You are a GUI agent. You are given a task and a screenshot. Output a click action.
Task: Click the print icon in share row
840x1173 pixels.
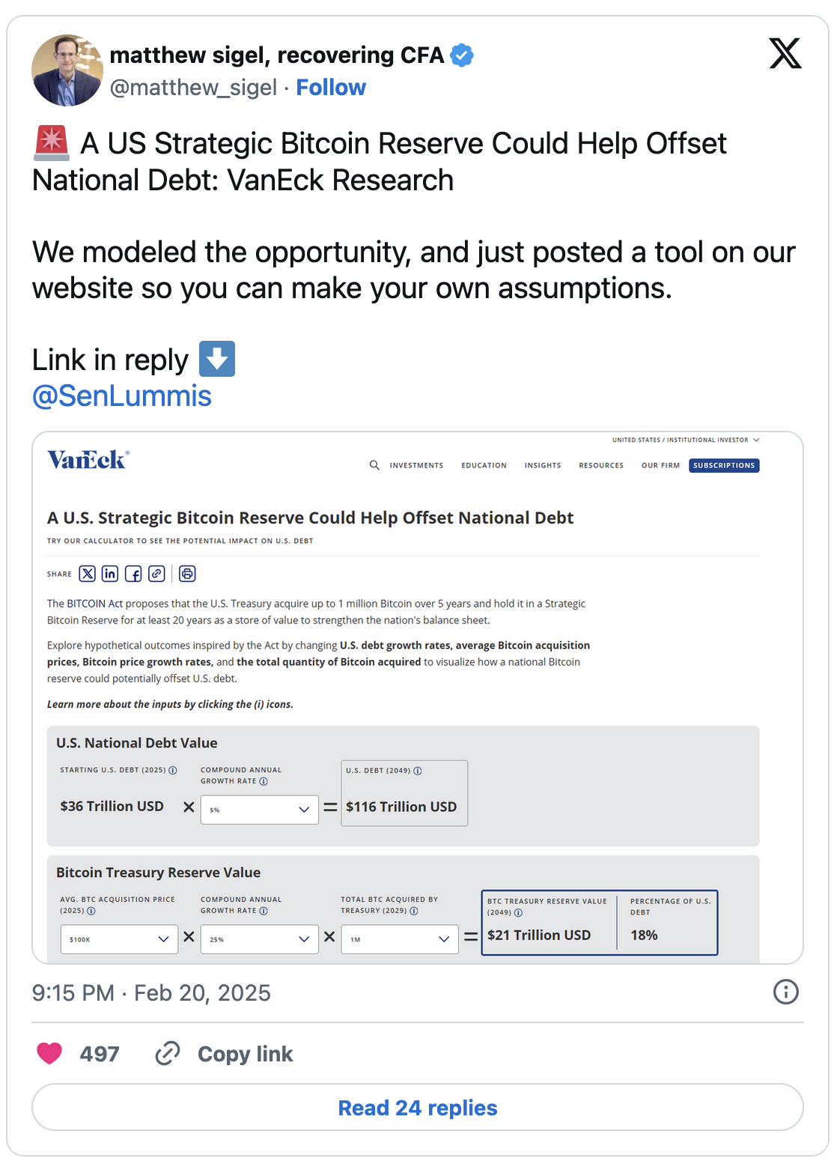click(x=187, y=574)
